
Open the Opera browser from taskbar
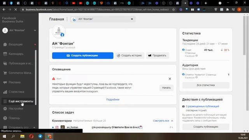point(31,136)
